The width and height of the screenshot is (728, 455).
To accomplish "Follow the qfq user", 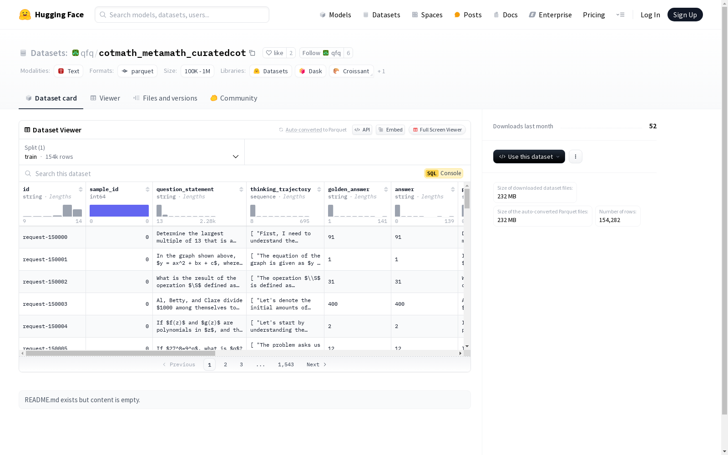I will click(321, 53).
